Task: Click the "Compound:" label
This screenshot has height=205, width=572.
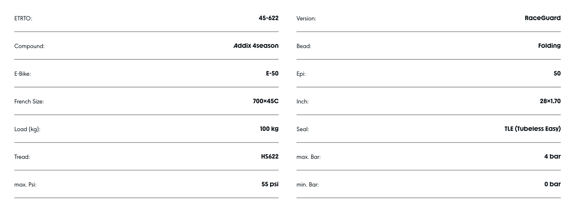Action: 29,46
